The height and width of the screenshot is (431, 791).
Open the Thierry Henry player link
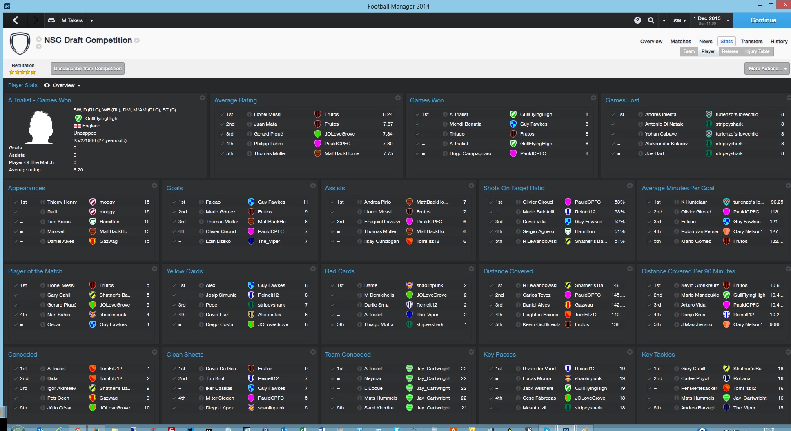tap(62, 202)
